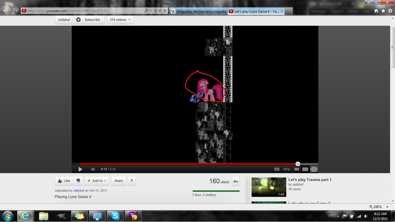
Task: Click the Action Center flag tray icon
Action: click(345, 216)
